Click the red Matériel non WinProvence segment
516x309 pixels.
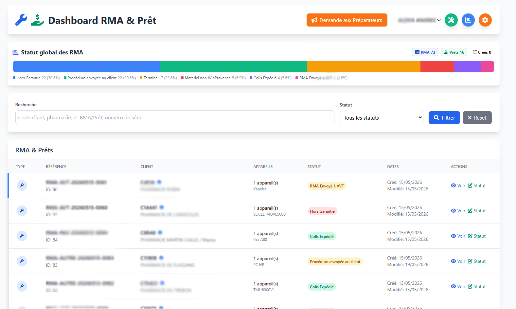pos(437,67)
